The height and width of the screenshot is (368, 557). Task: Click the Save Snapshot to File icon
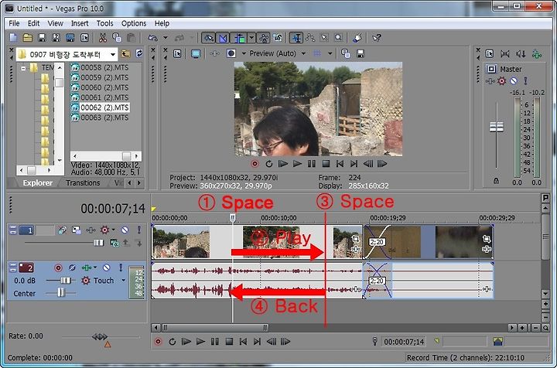pyautogui.click(x=361, y=53)
